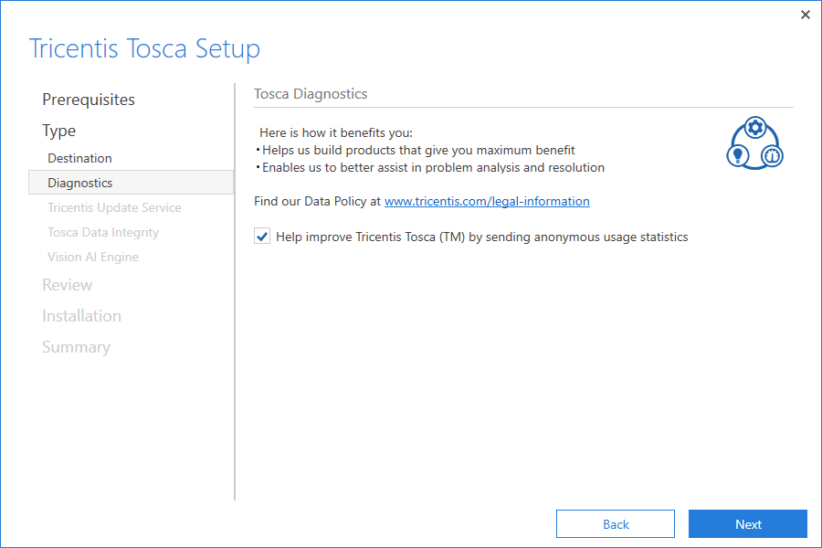Jump to Tricentis Update Service step

pyautogui.click(x=114, y=207)
